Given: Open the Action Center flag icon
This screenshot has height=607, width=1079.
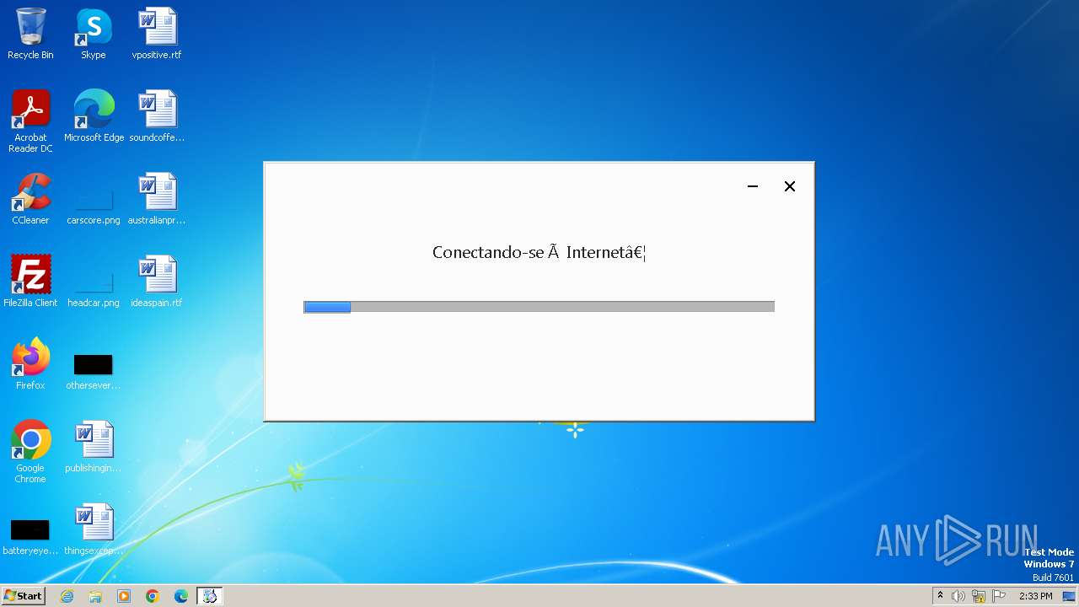Looking at the screenshot, I should [x=999, y=596].
